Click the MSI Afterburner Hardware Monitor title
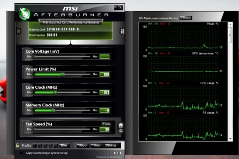Screen dimensions: 239x159 [x=158, y=18]
